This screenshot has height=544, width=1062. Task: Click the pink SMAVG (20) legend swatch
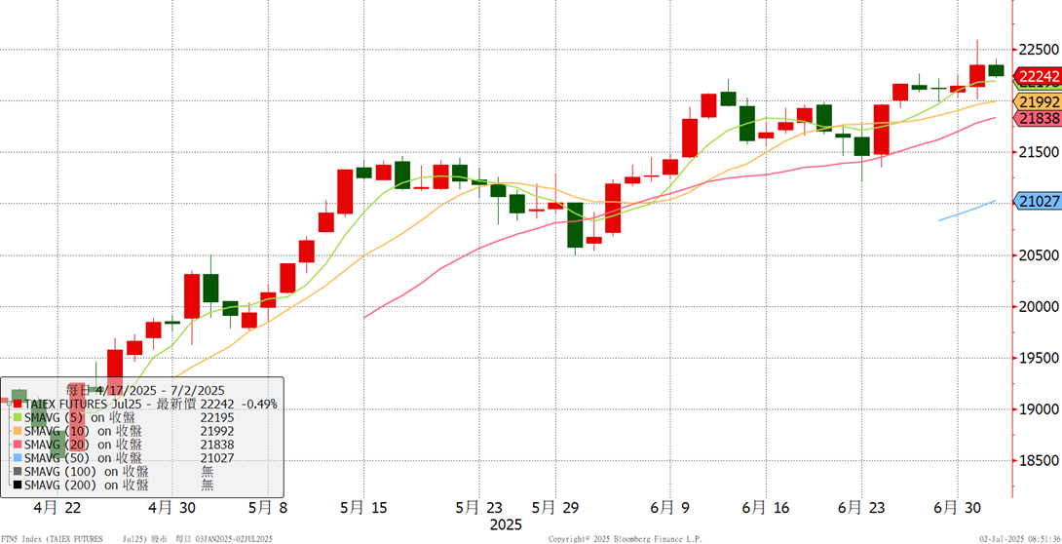click(17, 446)
